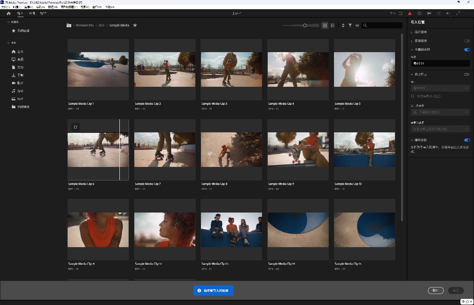Collapse the 创建新序列 new sequence section
474x305 pixels.
(x=412, y=50)
